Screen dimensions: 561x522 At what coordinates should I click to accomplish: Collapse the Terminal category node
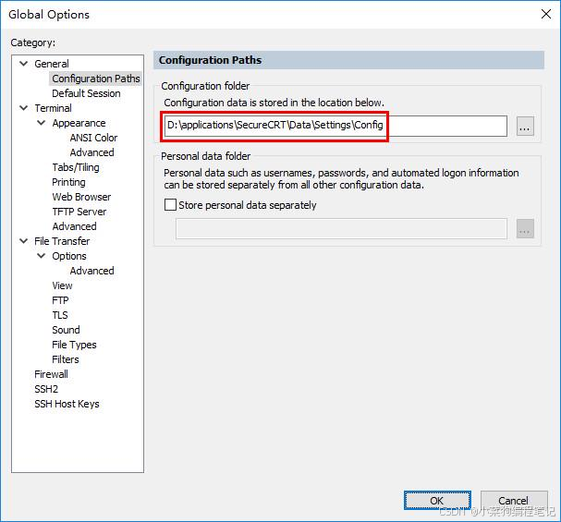pyautogui.click(x=24, y=108)
